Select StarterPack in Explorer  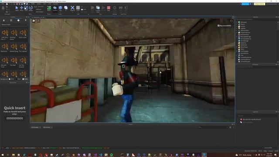click(x=243, y=45)
